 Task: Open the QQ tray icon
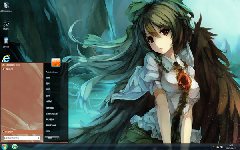coord(218,147)
